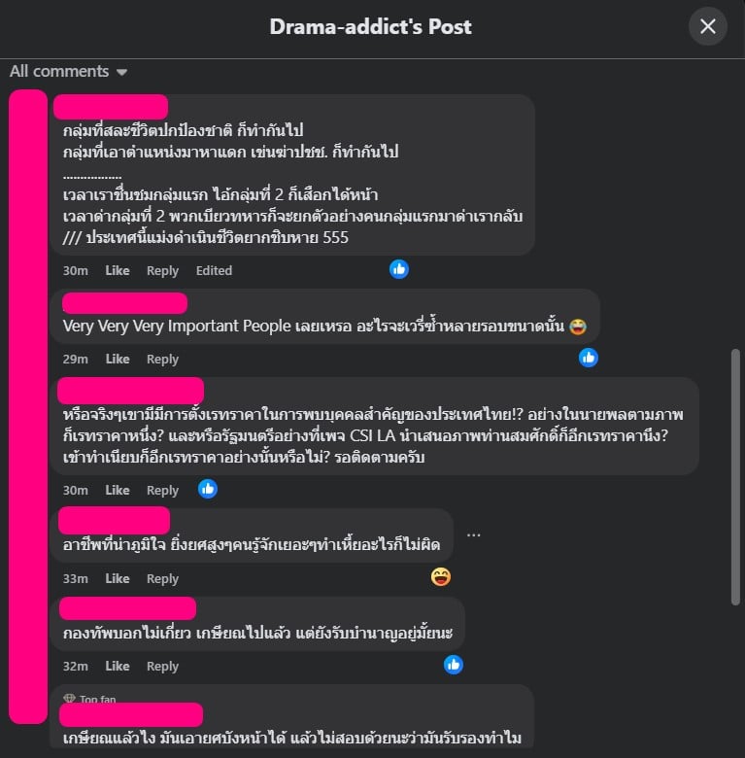Image resolution: width=745 pixels, height=758 pixels.
Task: Reply to the comment posted 32m ago
Action: click(162, 666)
